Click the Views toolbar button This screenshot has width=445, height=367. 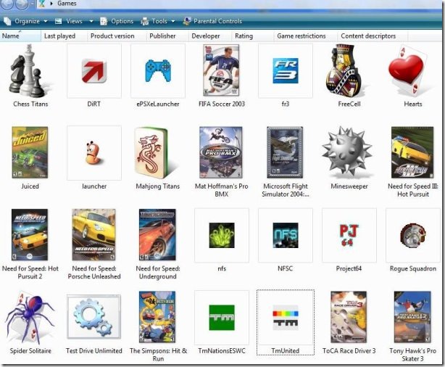(x=69, y=21)
